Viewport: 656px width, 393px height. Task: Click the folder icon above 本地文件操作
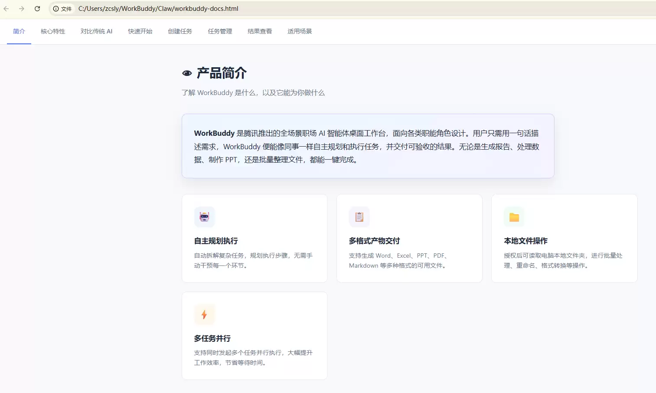tap(514, 217)
